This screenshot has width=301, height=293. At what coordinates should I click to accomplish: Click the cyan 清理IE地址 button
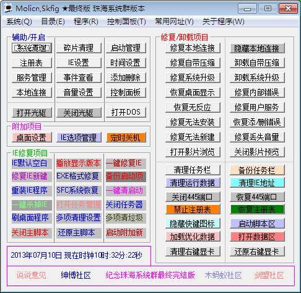(257, 183)
